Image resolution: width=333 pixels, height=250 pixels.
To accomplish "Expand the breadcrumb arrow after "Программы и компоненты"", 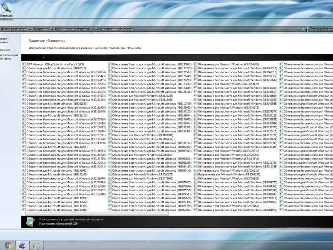I will point(94,29).
